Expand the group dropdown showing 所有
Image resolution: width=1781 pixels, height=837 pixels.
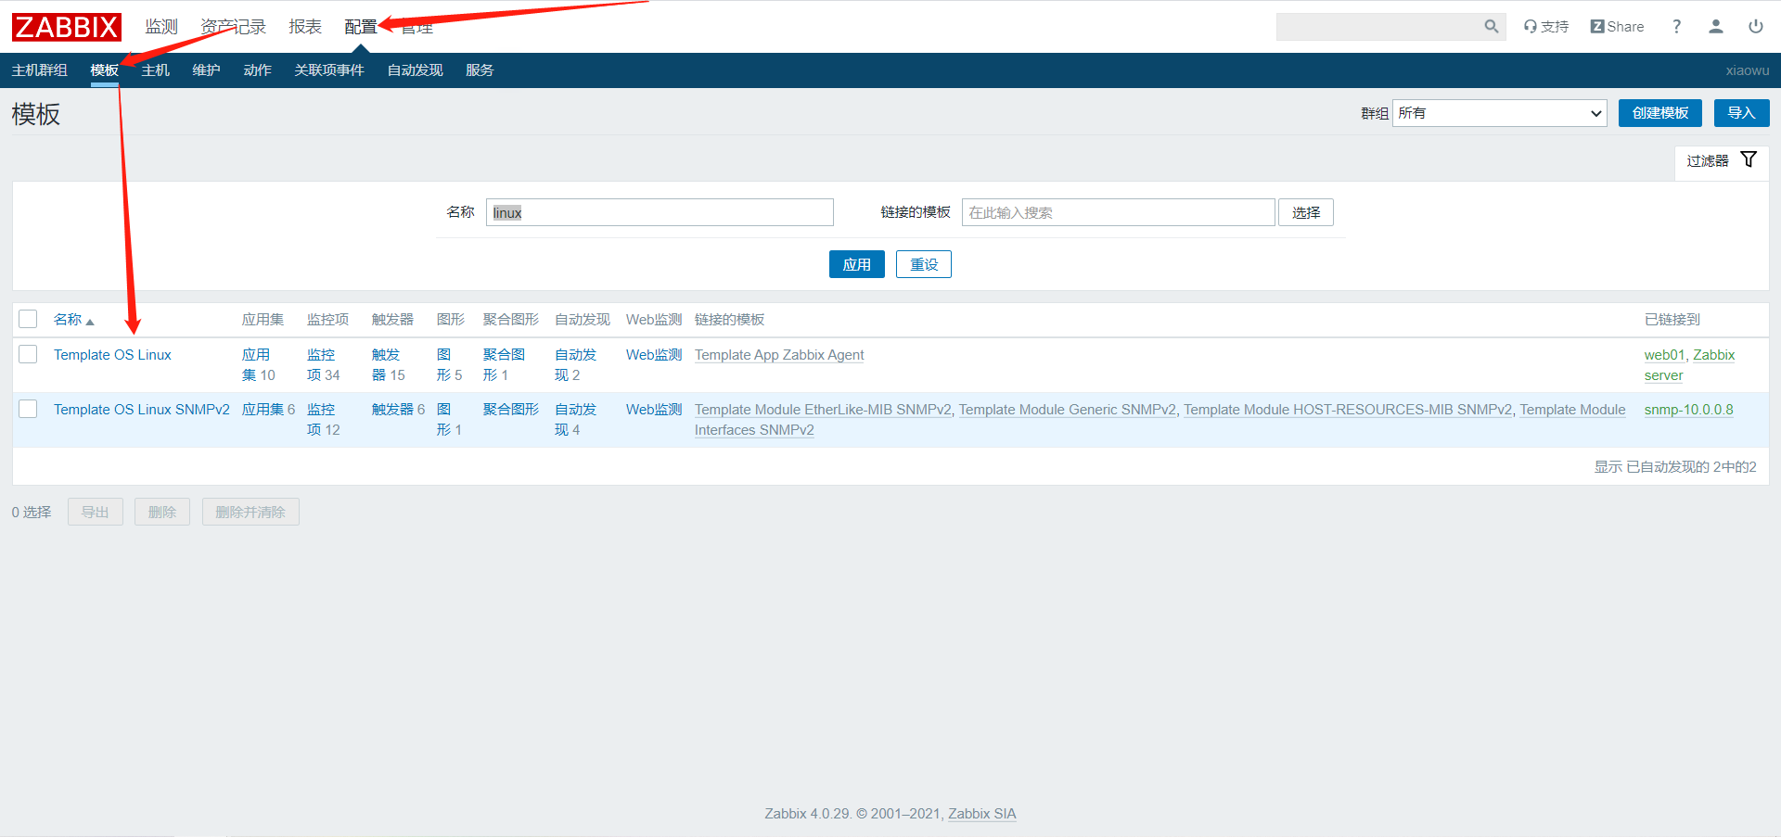(1499, 113)
